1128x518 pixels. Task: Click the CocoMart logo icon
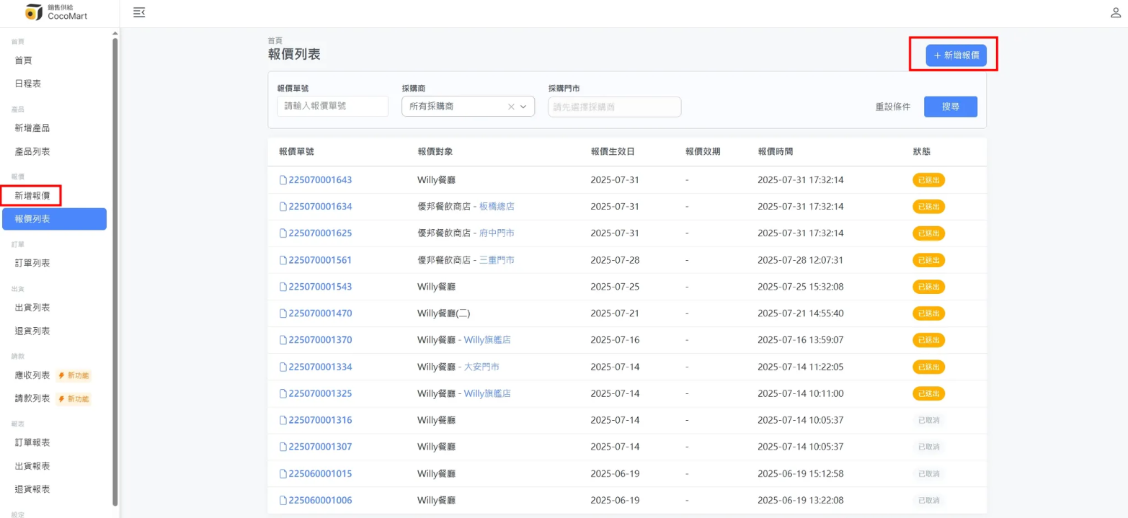(34, 12)
